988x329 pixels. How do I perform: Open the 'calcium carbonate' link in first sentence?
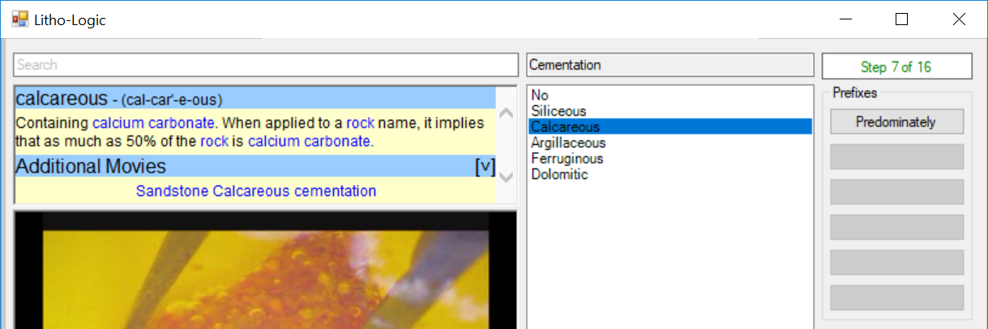coord(154,124)
